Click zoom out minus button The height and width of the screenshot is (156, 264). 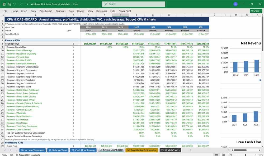click(x=235, y=155)
